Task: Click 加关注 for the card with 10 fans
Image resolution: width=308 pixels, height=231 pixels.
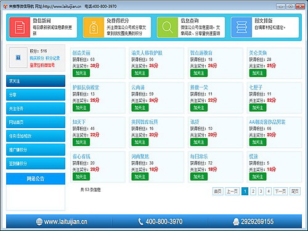Action: [x=199, y=142]
